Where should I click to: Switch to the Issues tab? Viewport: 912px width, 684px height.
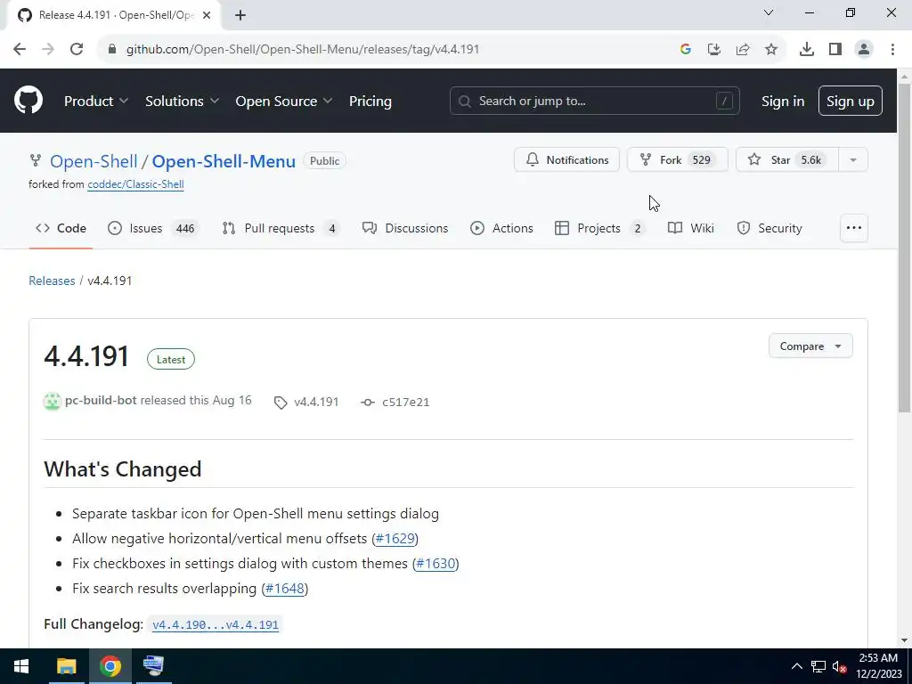tap(153, 228)
